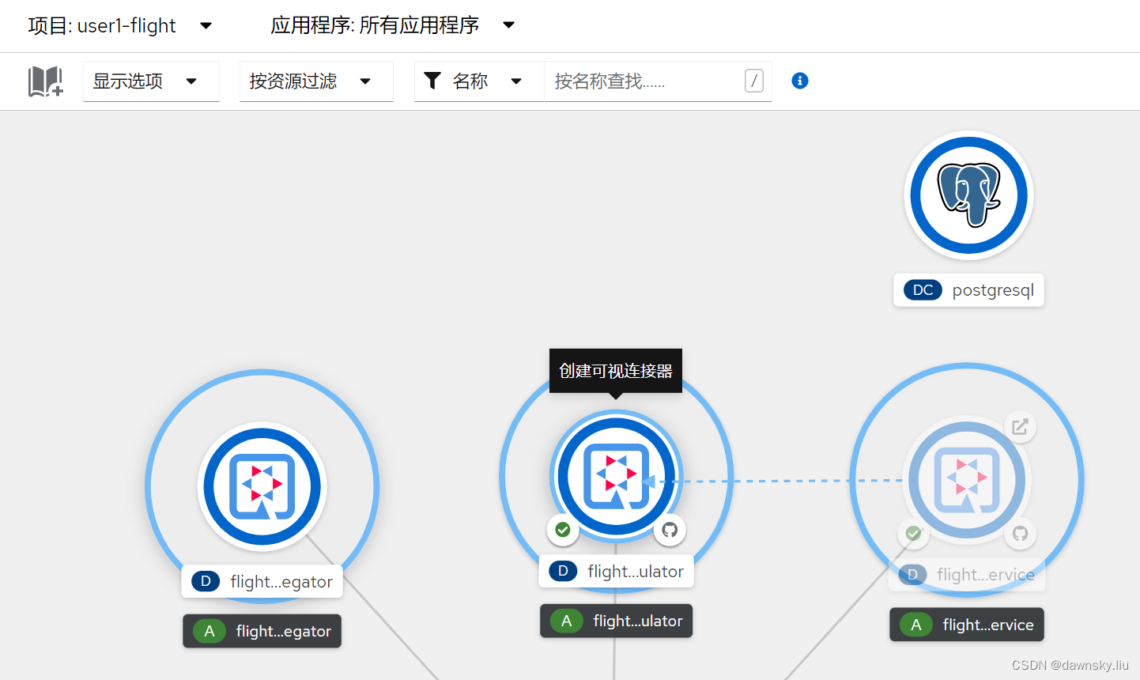
Task: Select the flight...egator Quarkus node icon
Action: (262, 486)
